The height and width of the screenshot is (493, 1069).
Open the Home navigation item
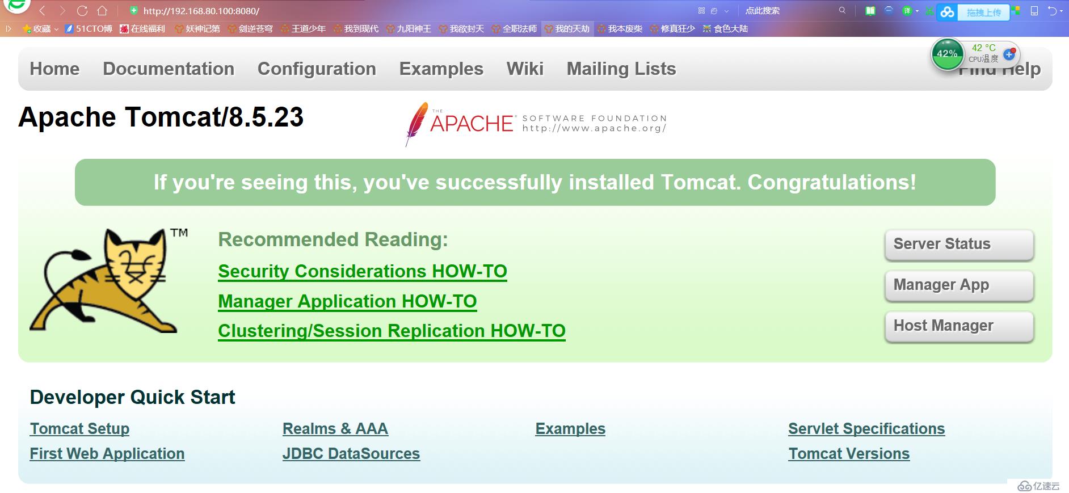click(54, 69)
